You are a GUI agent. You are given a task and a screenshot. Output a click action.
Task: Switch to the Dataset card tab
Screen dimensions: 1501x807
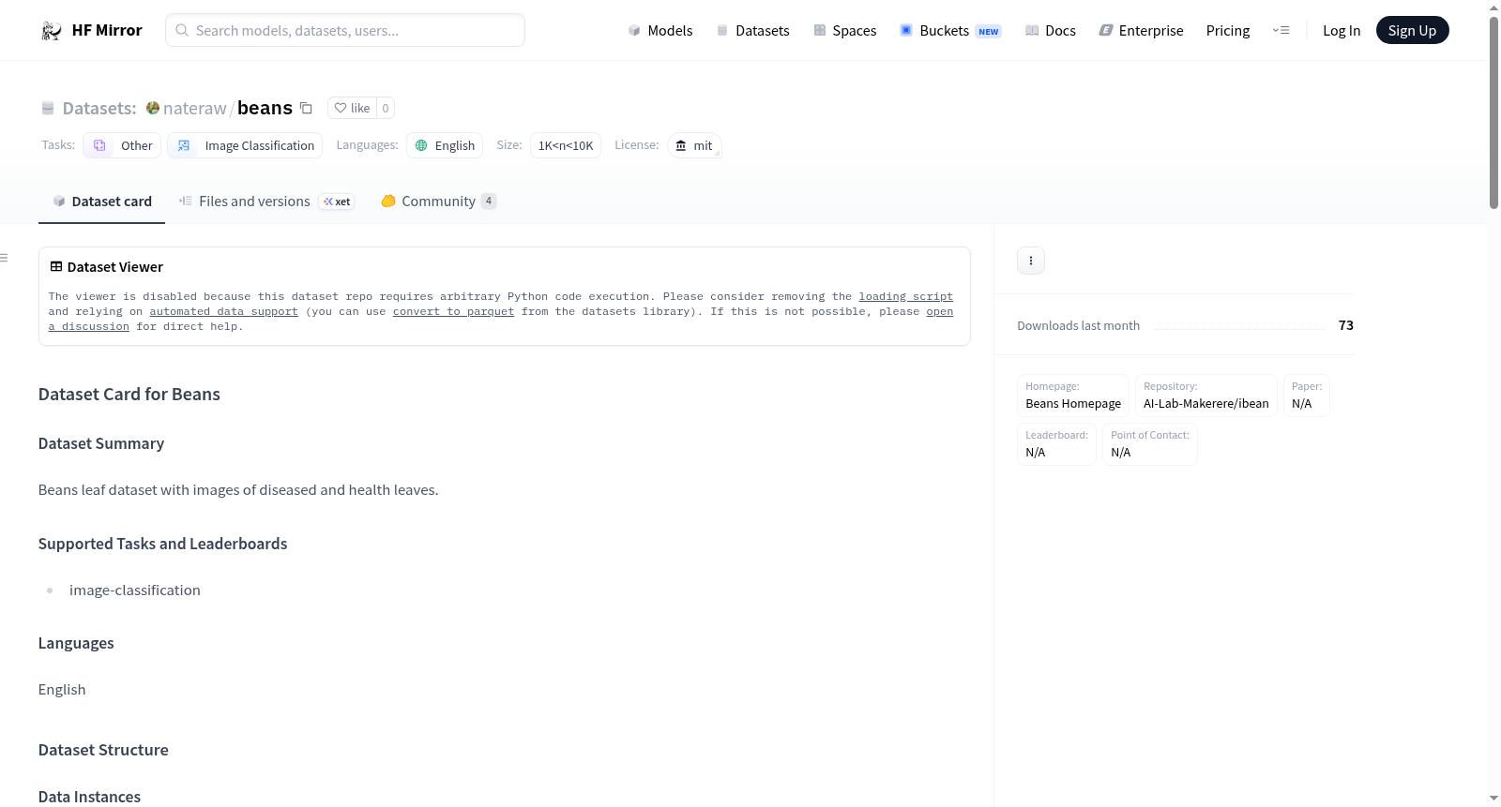101,202
